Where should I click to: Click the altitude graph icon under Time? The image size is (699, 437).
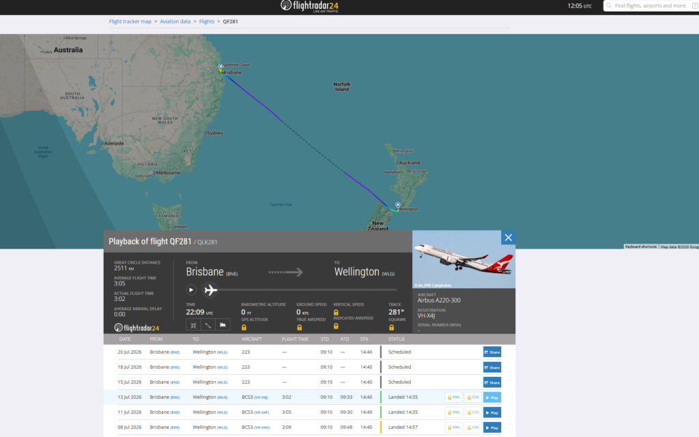point(223,325)
